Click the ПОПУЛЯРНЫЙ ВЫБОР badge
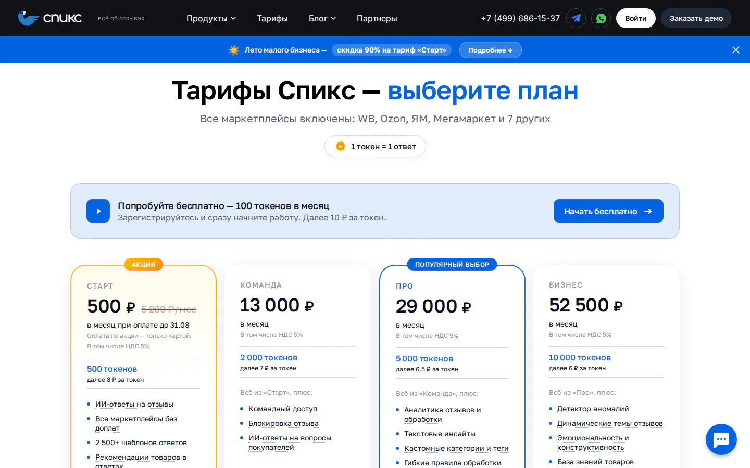 452,264
